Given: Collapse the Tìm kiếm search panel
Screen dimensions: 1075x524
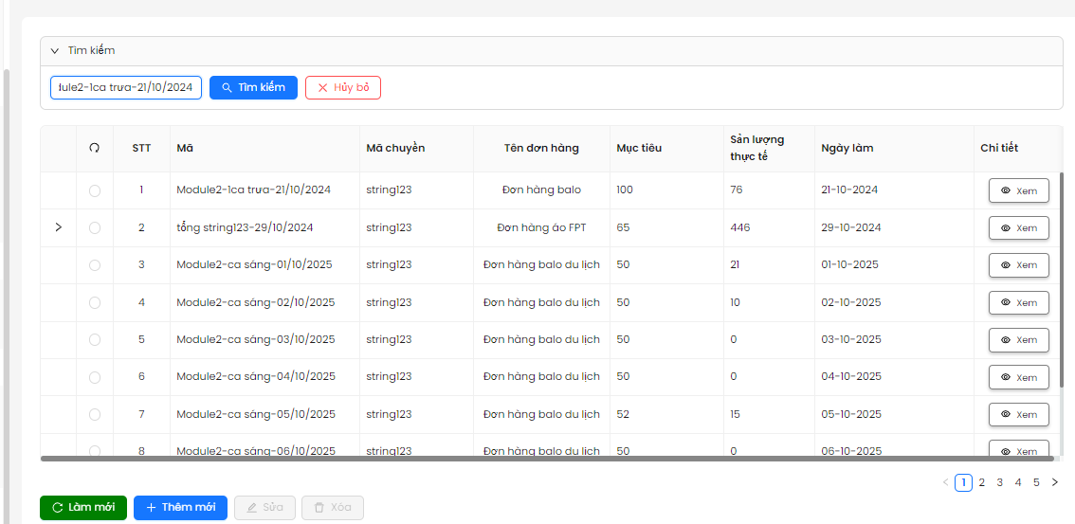Looking at the screenshot, I should point(55,50).
